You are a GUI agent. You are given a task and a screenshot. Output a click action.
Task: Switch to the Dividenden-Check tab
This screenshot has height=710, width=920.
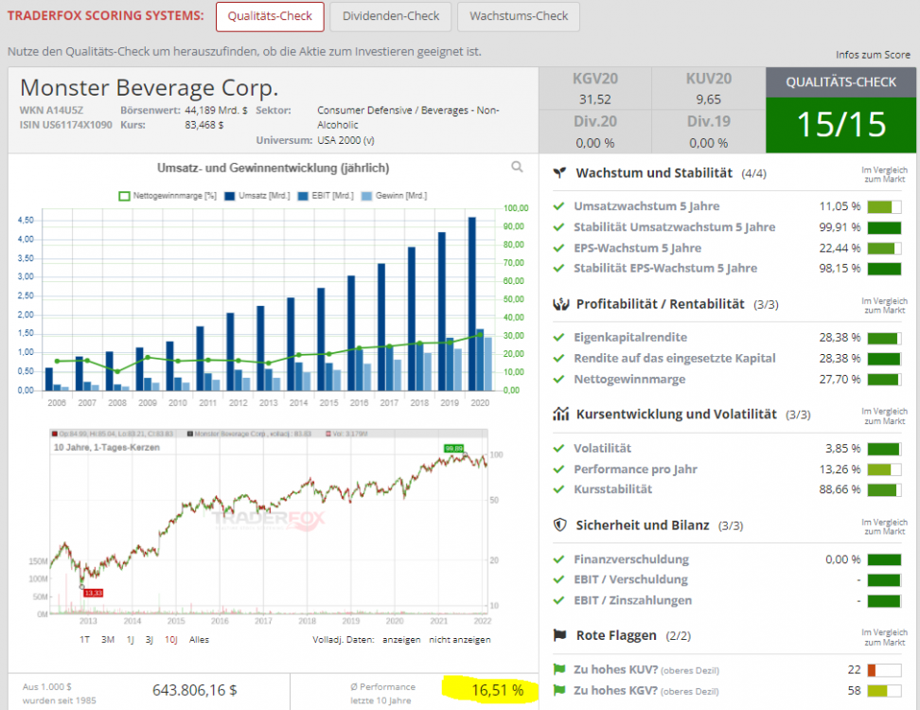click(390, 16)
